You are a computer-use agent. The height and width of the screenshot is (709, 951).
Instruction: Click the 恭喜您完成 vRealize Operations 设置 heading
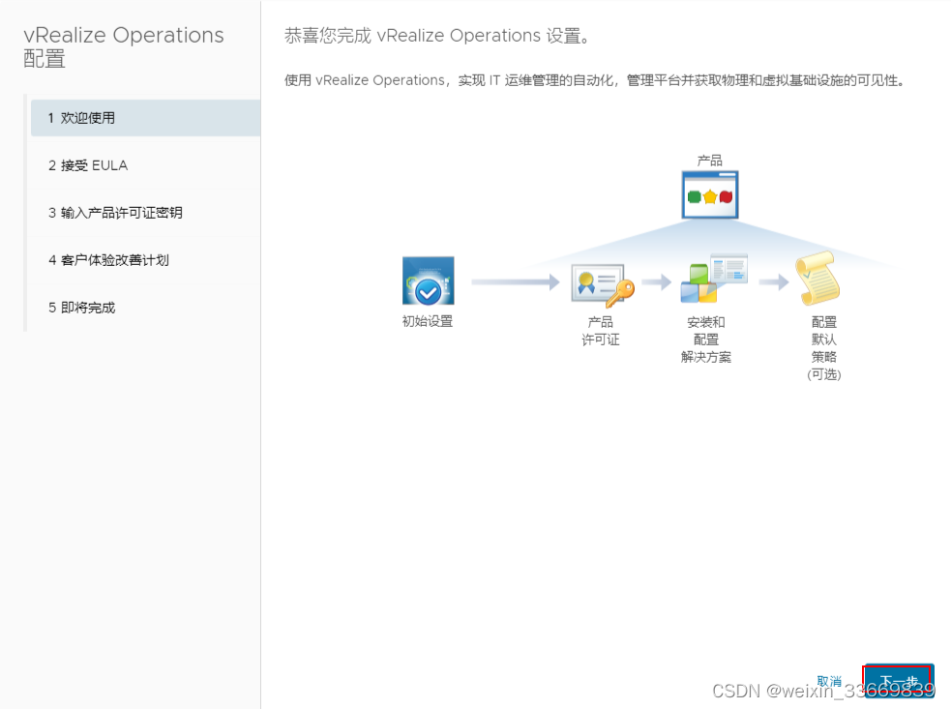click(x=436, y=36)
